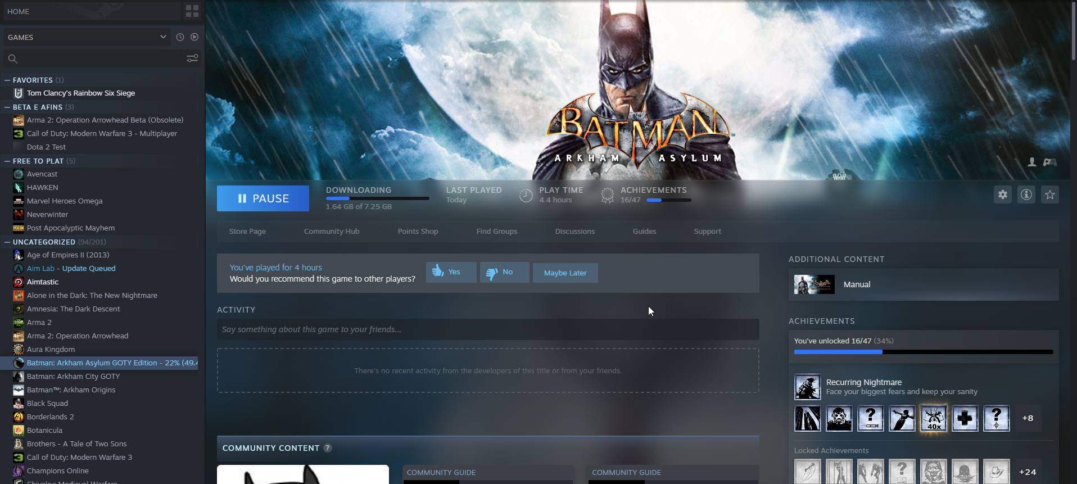Screen dimensions: 1077x484
Task: Click the game information icon
Action: (x=1026, y=195)
